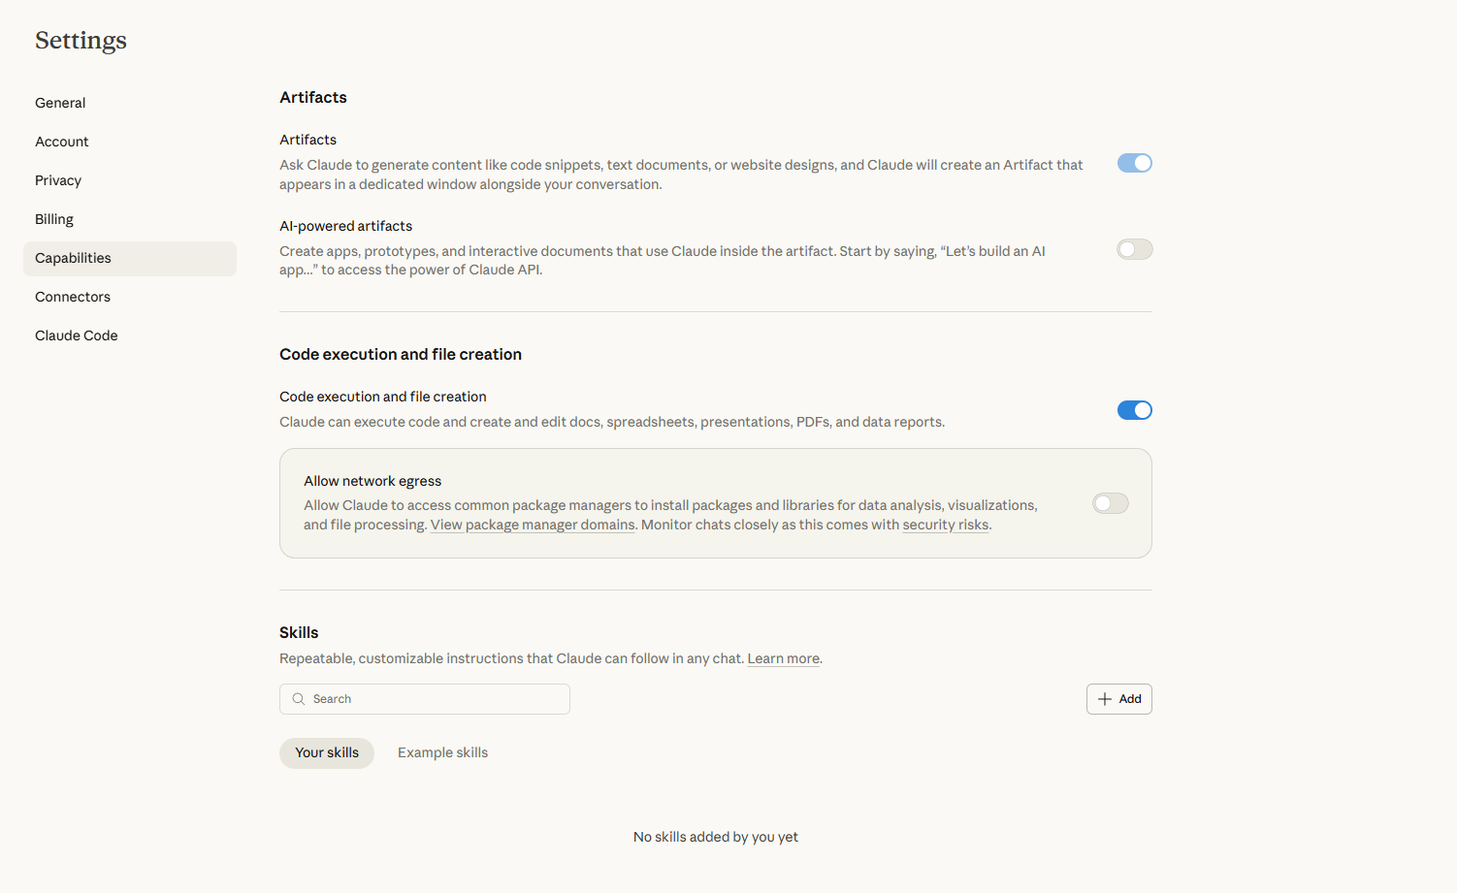Disable the Artifacts toggle
Viewport: 1457px width, 893px height.
[1135, 163]
